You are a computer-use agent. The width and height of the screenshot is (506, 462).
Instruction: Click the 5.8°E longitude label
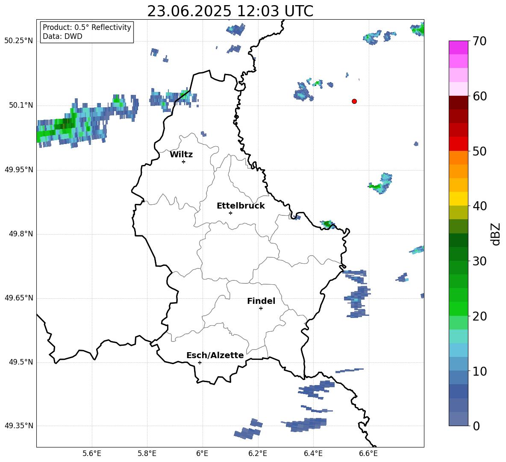(x=147, y=453)
